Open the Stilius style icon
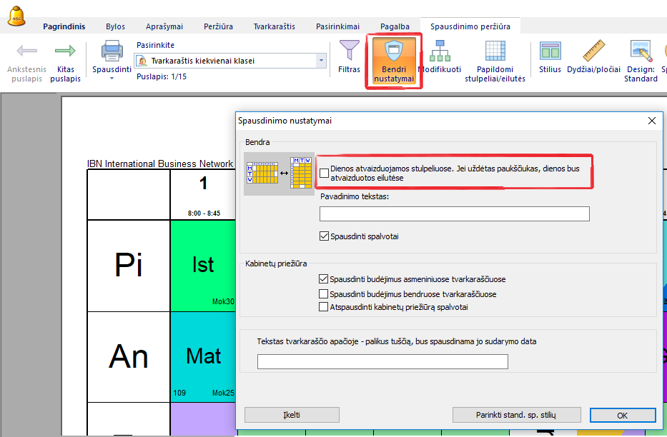This screenshot has width=667, height=437. [x=550, y=51]
